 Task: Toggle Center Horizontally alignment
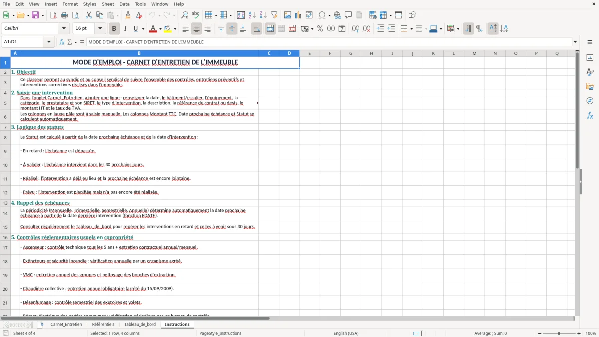(x=196, y=29)
